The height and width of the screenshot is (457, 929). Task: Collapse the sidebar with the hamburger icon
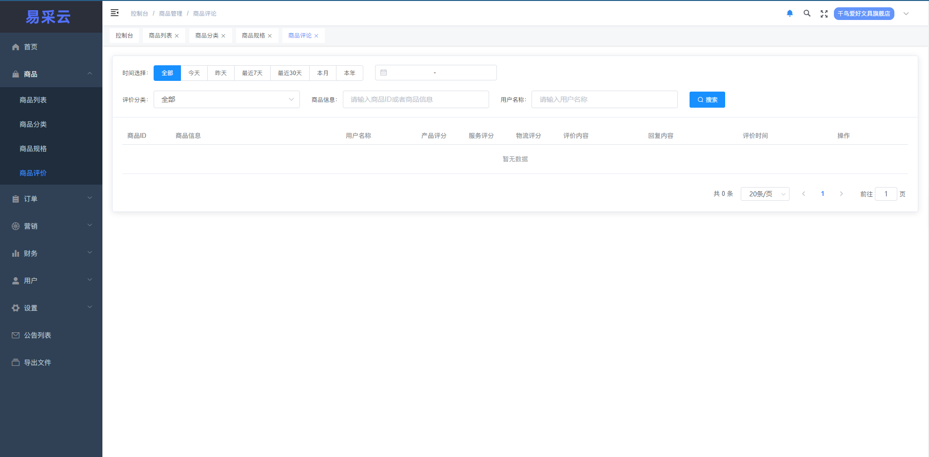115,13
